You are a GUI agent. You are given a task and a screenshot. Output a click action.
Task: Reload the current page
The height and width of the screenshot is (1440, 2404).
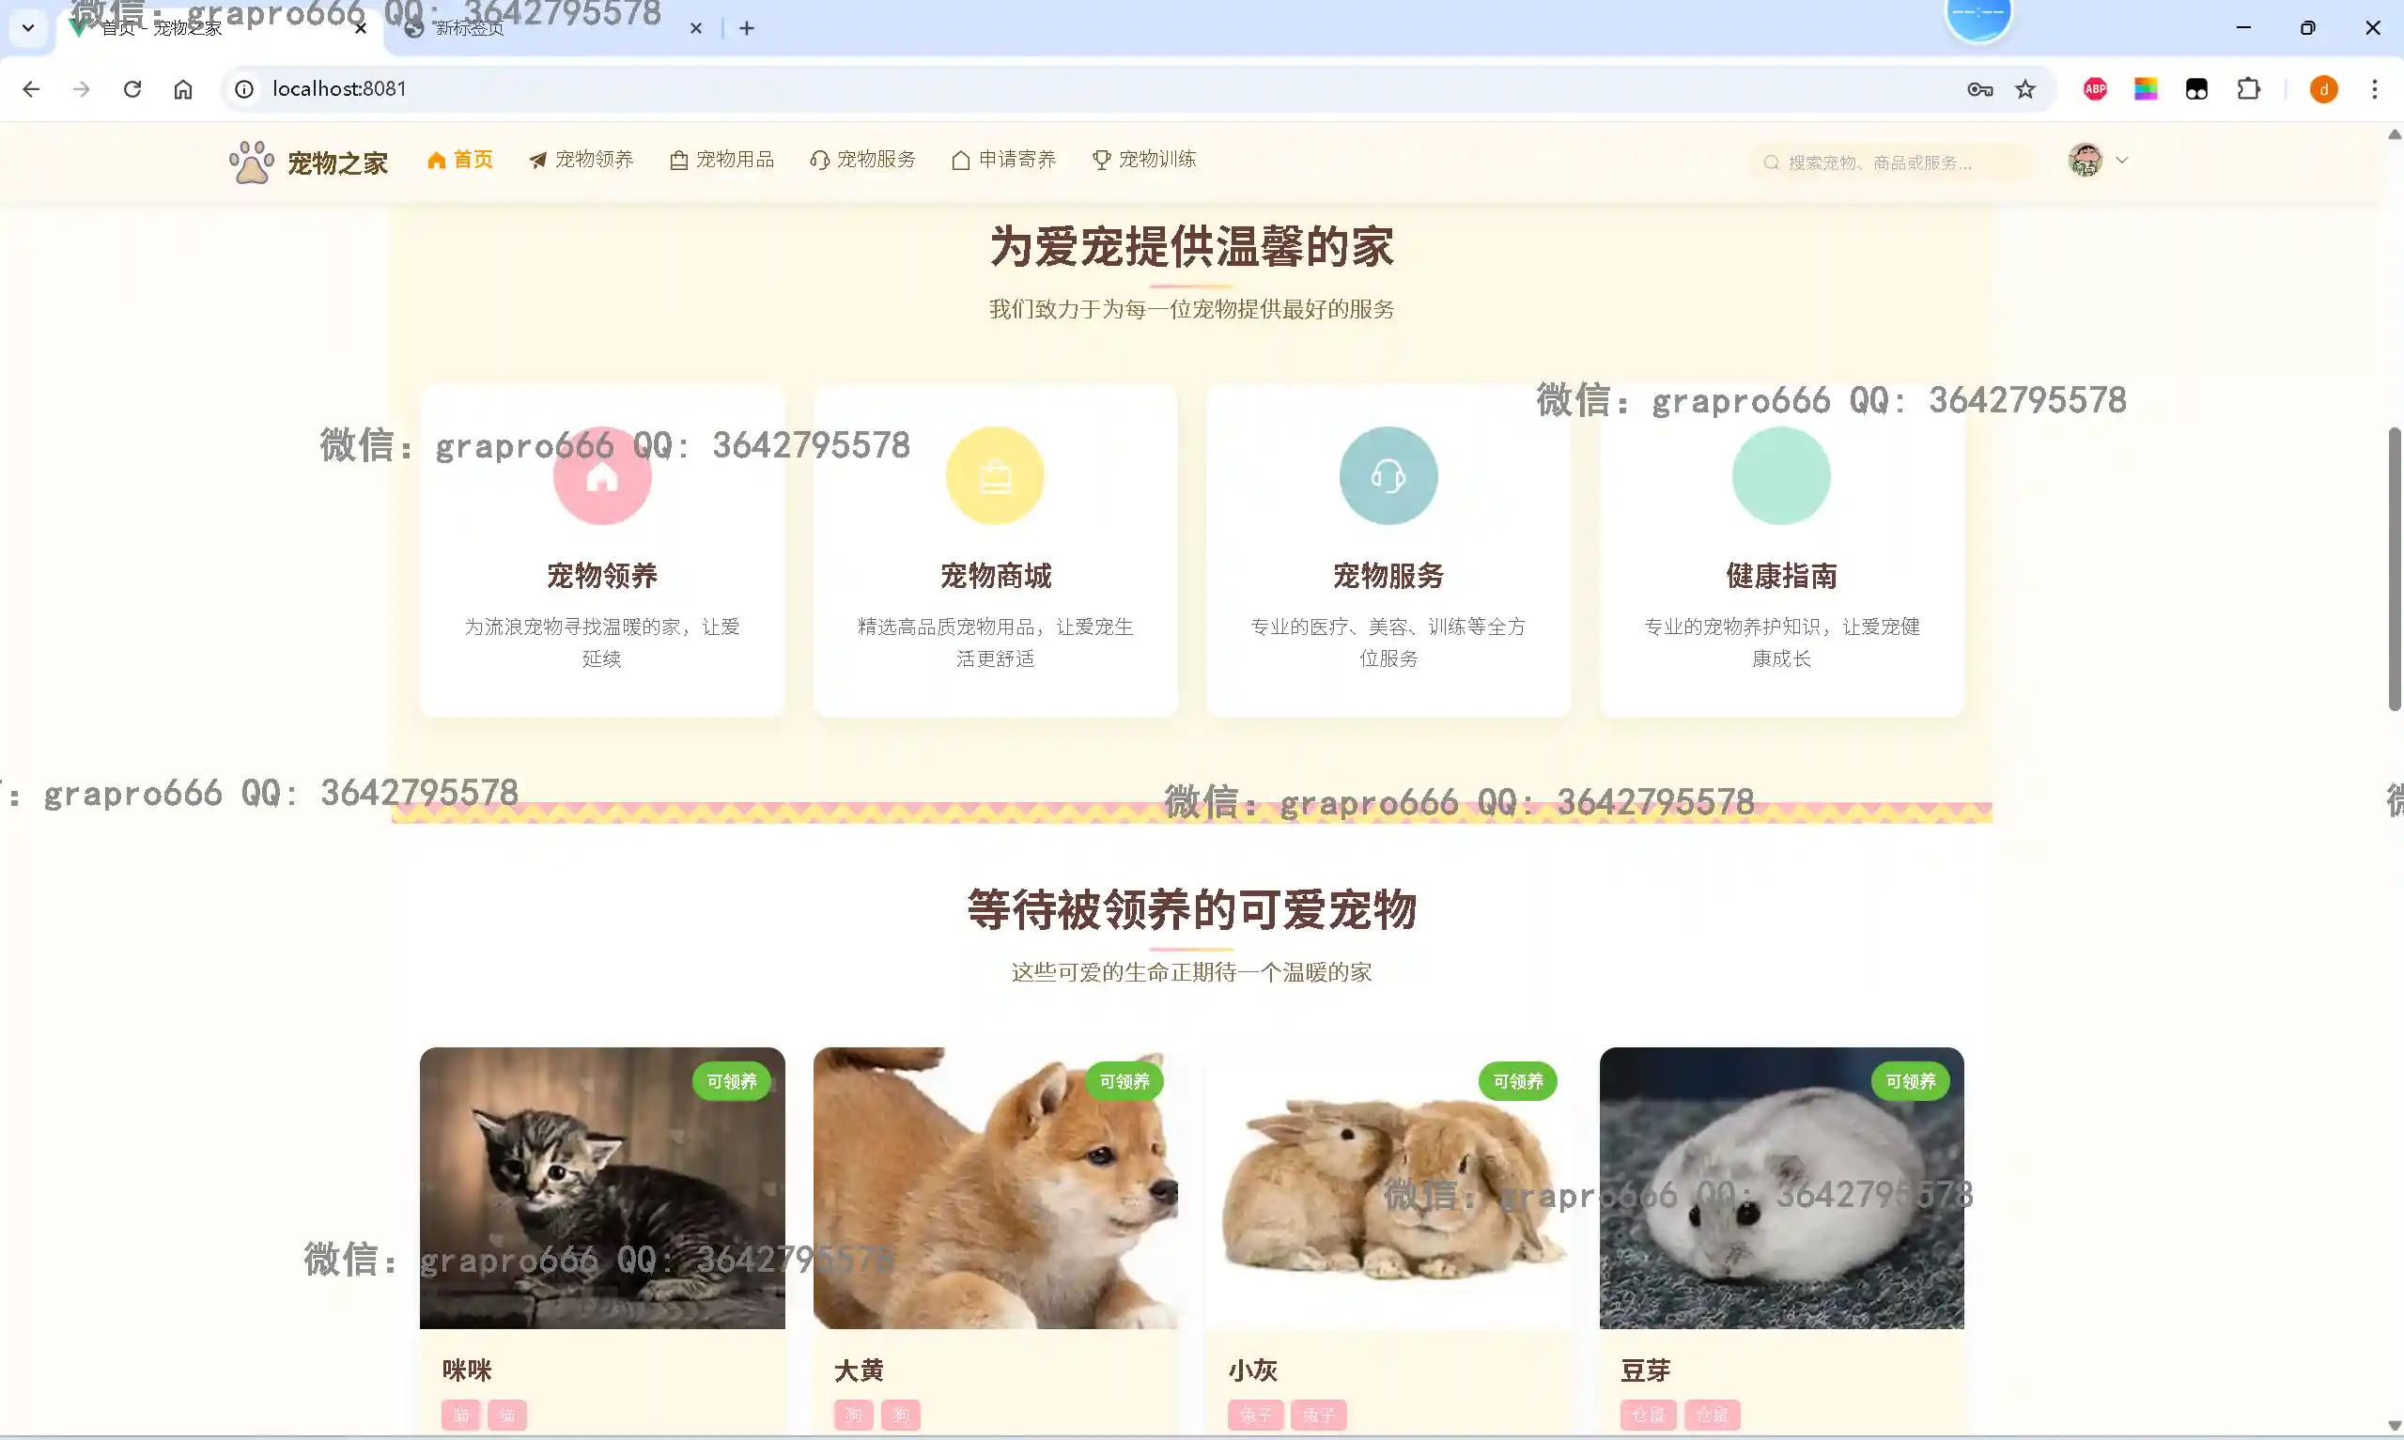tap(132, 89)
